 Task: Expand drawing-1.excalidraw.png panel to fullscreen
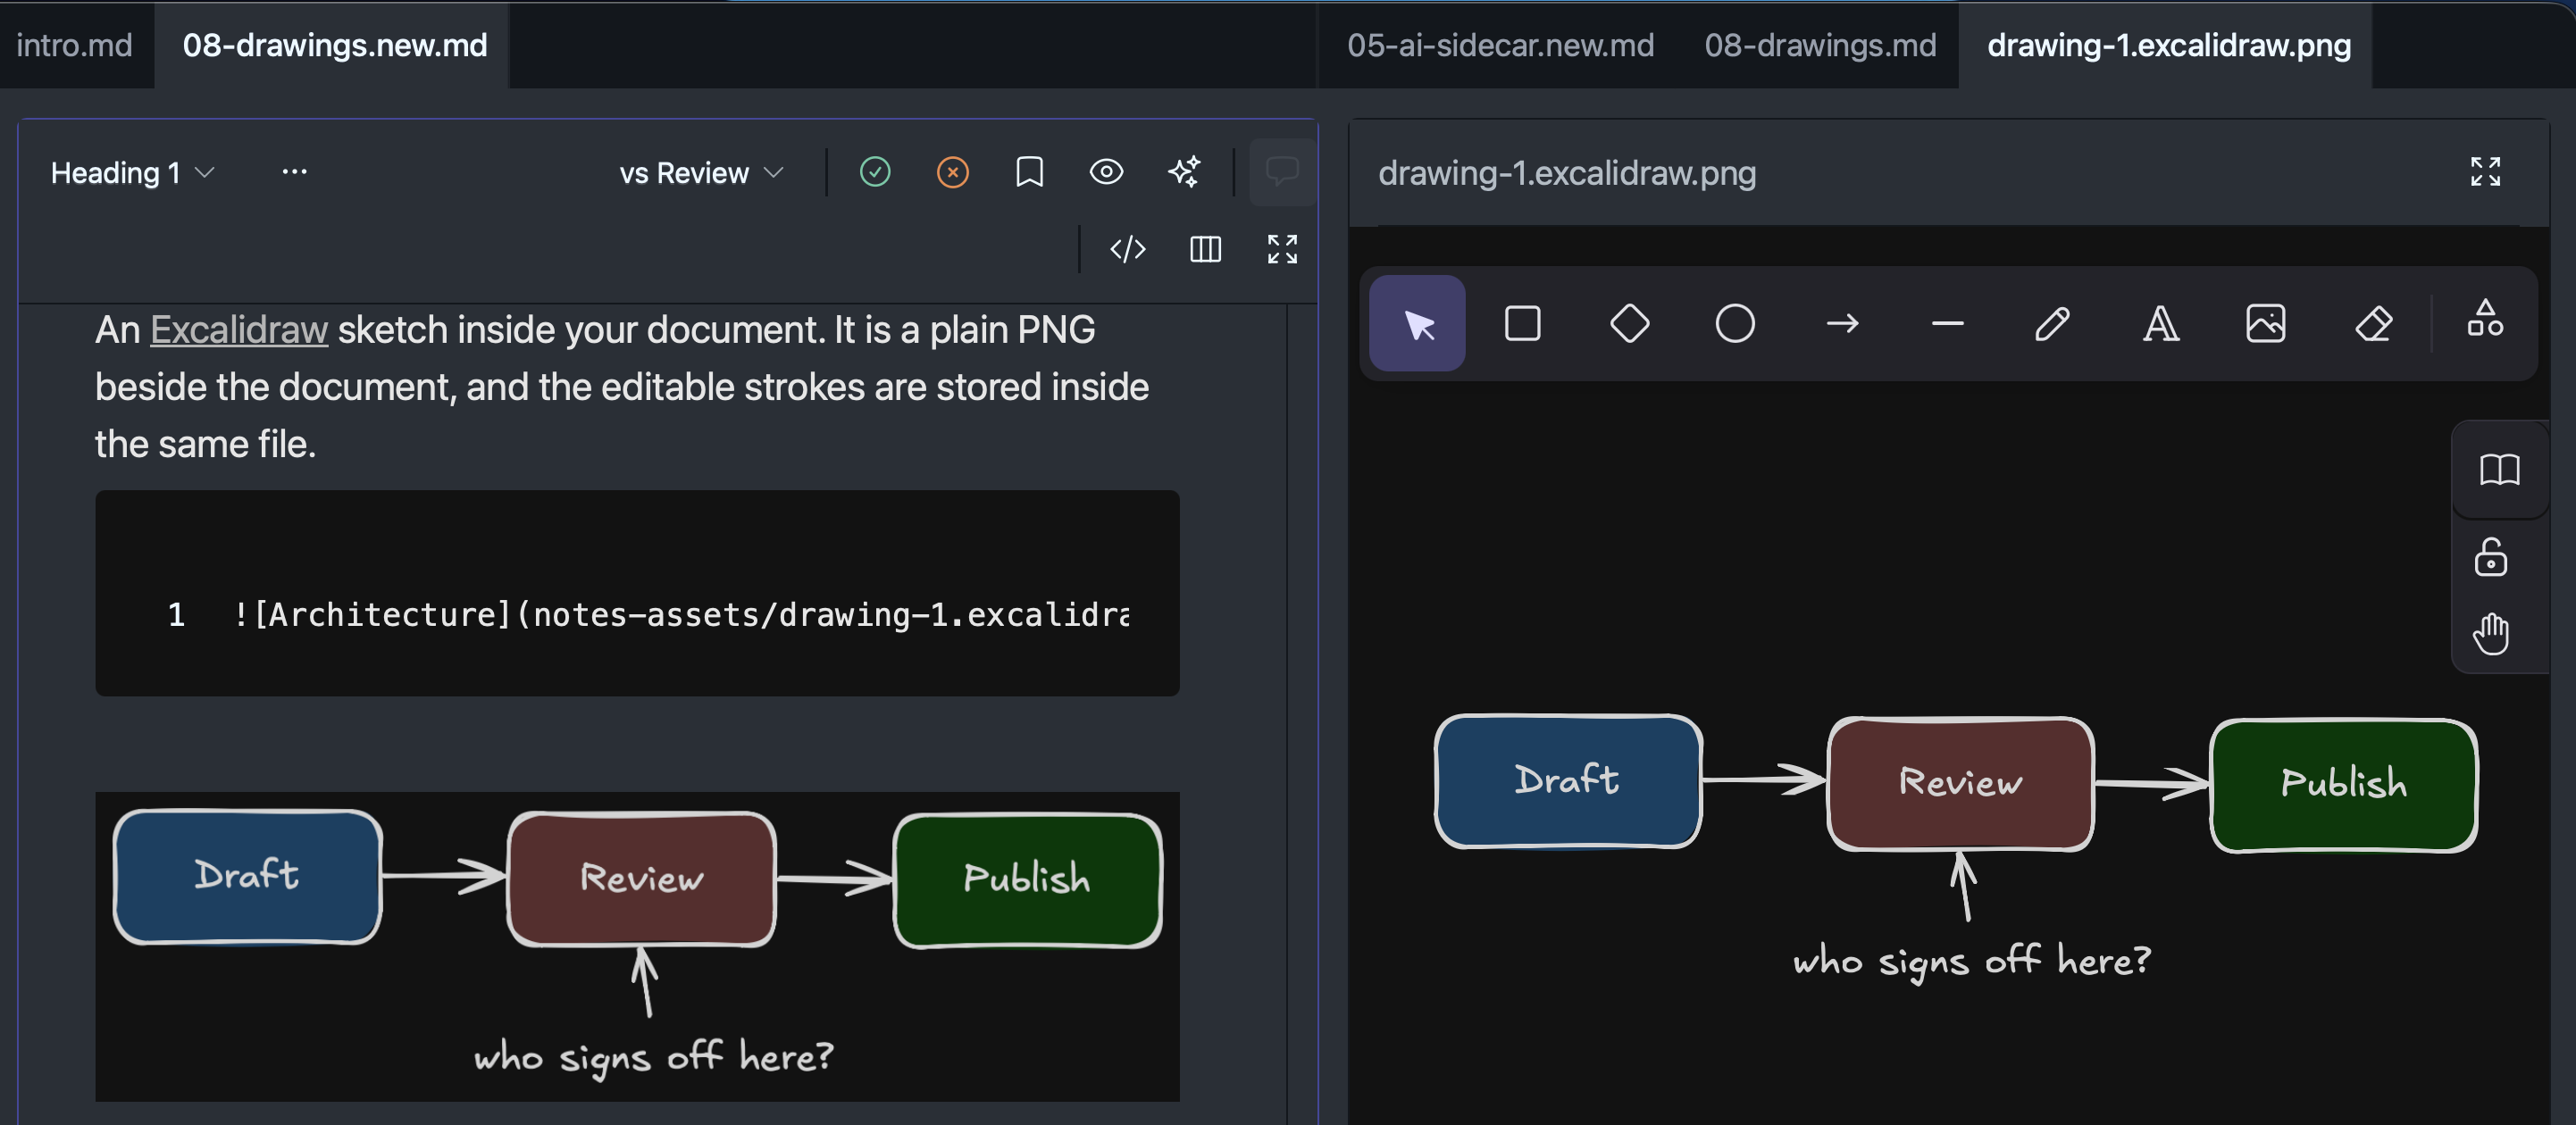click(2485, 172)
